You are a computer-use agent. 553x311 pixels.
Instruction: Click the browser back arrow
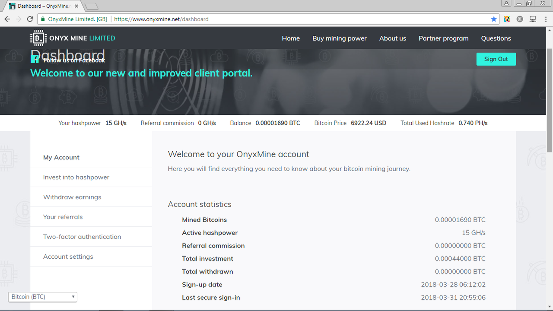(7, 19)
